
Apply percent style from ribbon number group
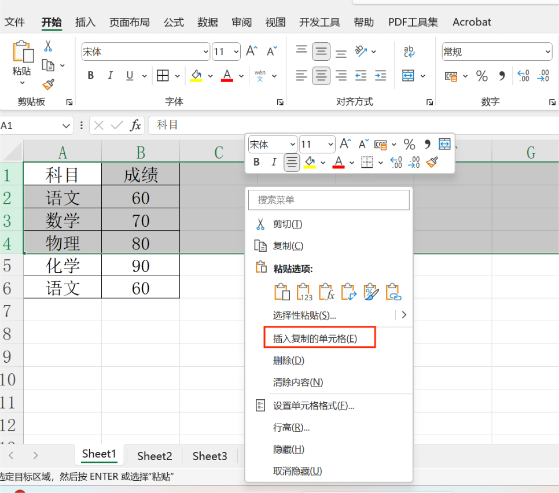coord(481,76)
